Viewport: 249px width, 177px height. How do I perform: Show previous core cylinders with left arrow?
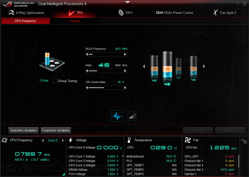[x=144, y=66]
